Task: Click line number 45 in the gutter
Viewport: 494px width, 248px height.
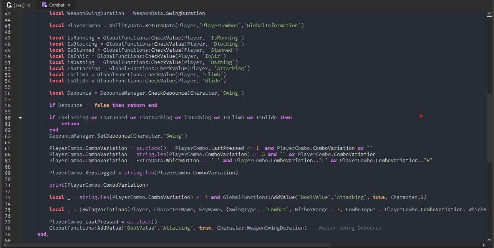Action: (7, 26)
